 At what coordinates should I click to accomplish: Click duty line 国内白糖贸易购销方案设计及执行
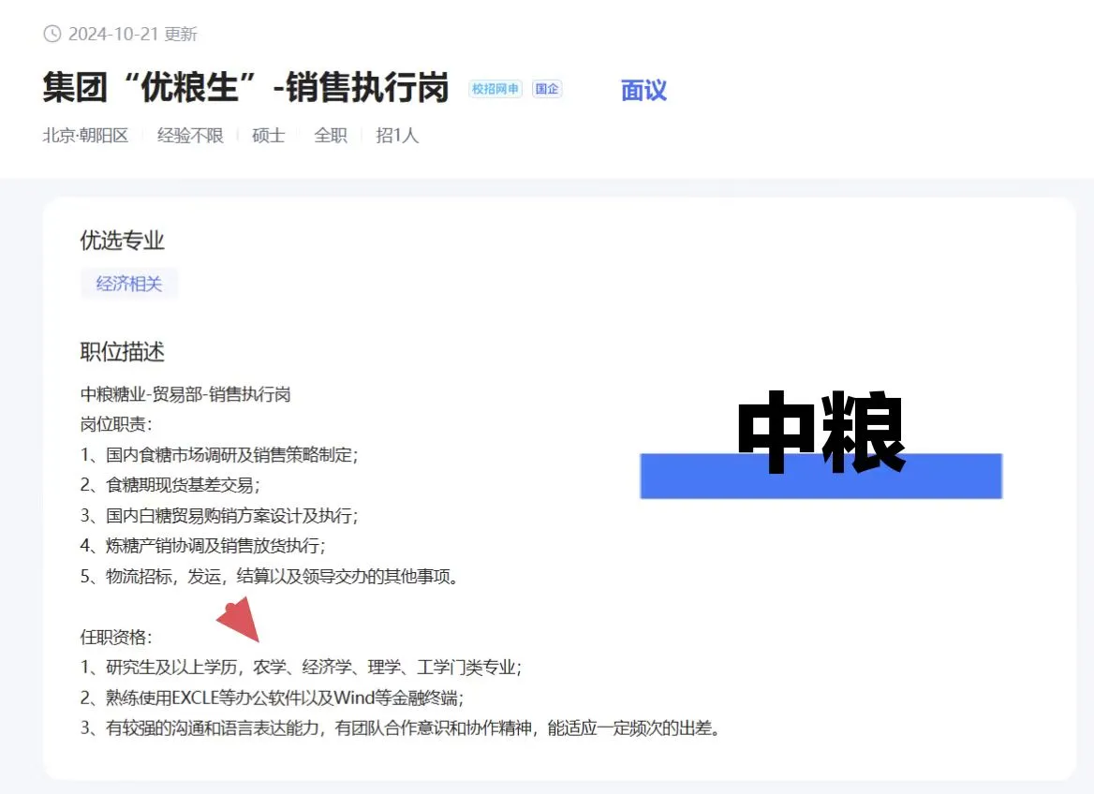(x=219, y=516)
